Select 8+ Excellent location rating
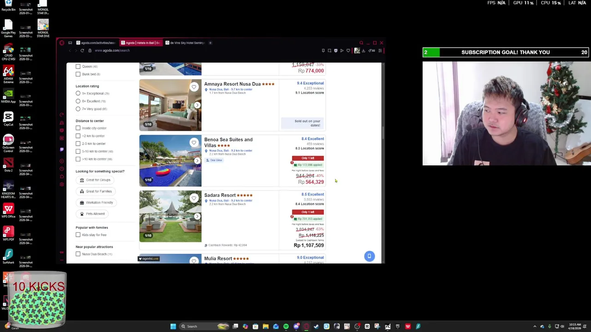 click(78, 101)
